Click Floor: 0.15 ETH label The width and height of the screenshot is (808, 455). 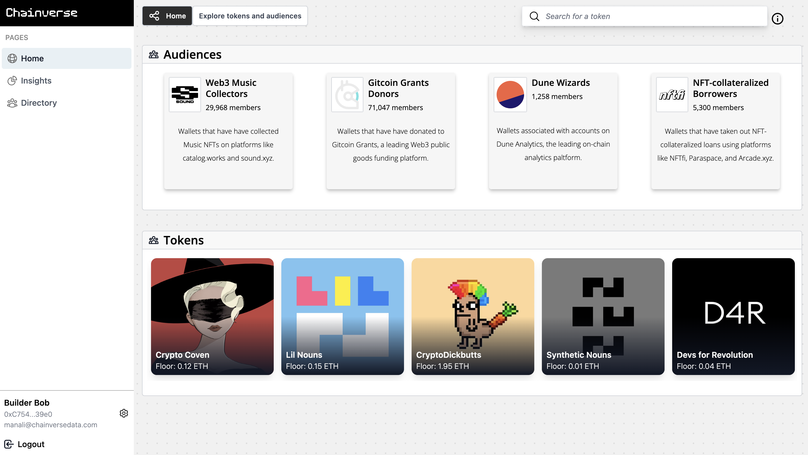tap(312, 366)
